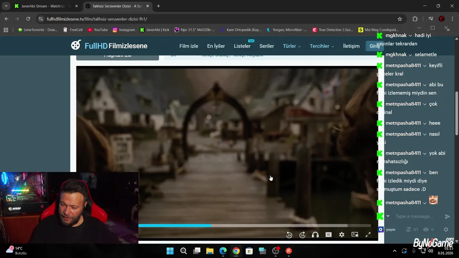Seek on the video progress bar

[x=255, y=225]
